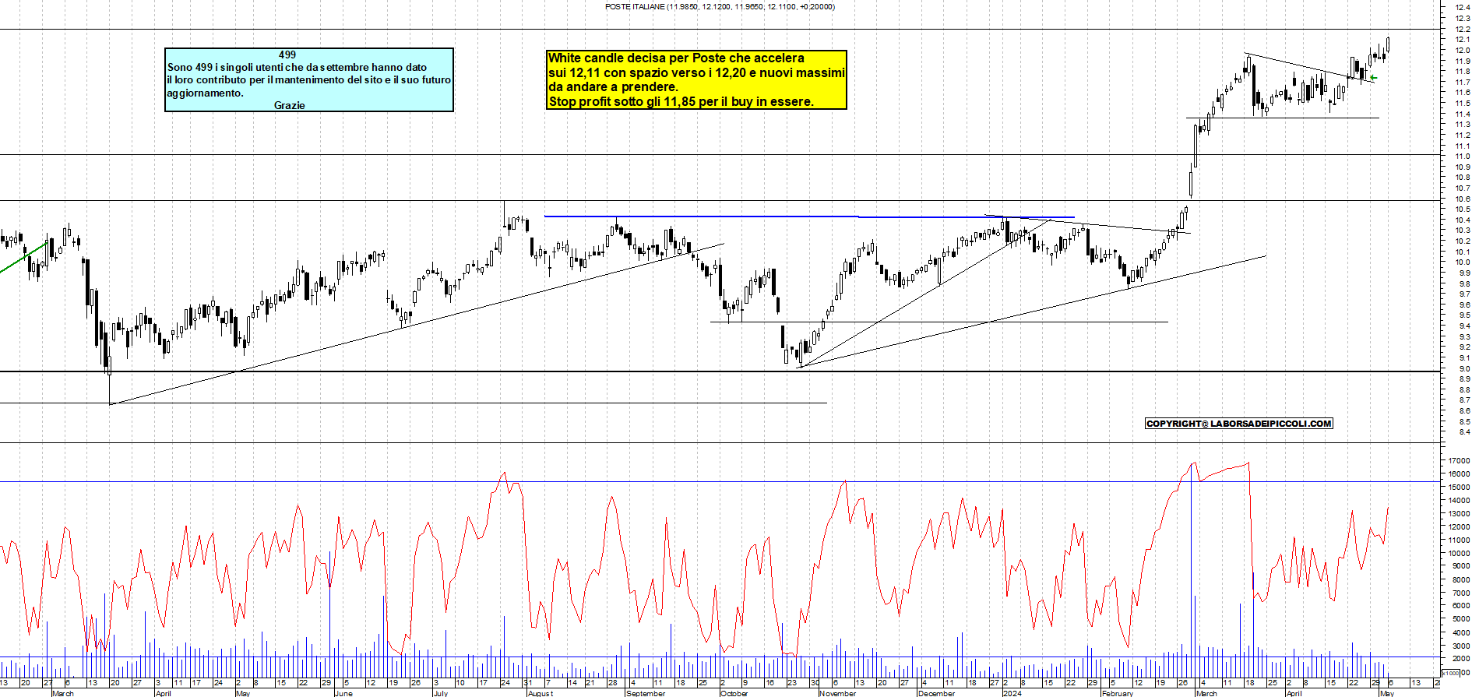Click the line "Sono 499 i singoli utenti"
This screenshot has width=1472, height=697.
pyautogui.click(x=297, y=67)
